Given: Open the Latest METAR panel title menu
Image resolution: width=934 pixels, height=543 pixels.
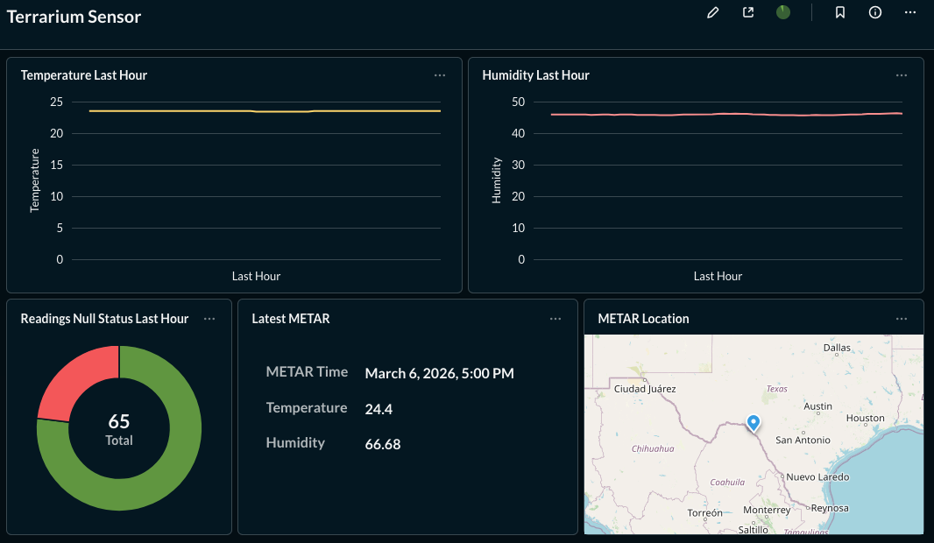Looking at the screenshot, I should [x=290, y=319].
